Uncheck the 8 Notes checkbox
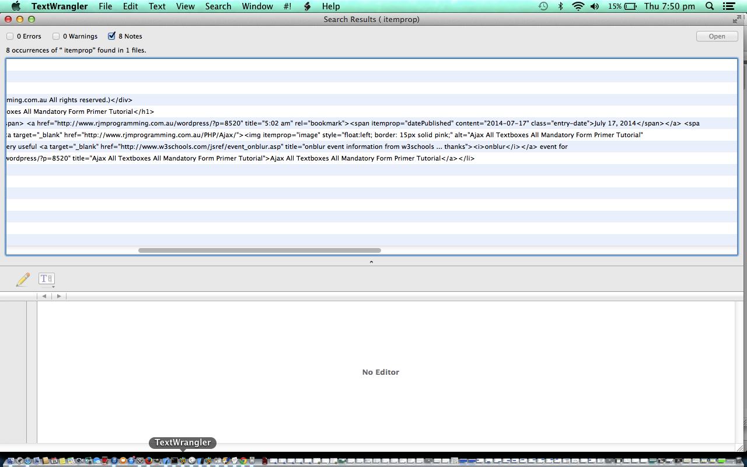This screenshot has width=747, height=467. point(111,36)
